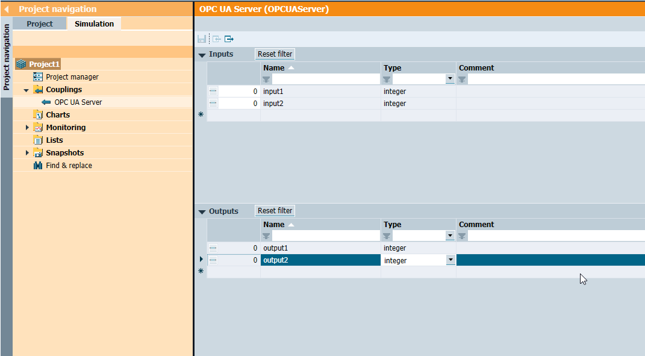This screenshot has height=356, width=645.
Task: Click the OPC UA Server coupling arrow icon
Action: point(46,102)
